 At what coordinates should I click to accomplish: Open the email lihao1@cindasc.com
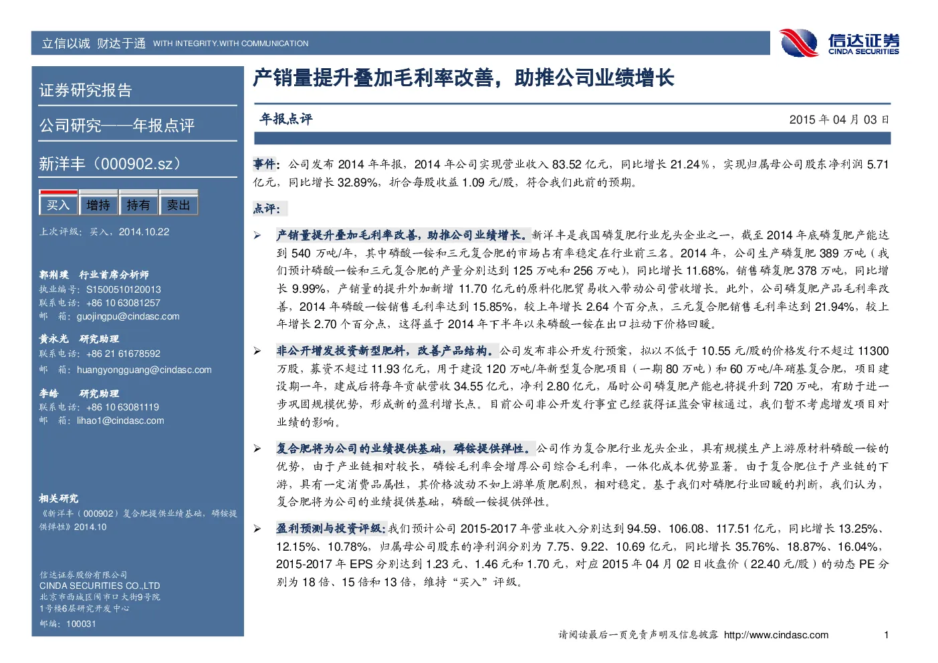pos(120,420)
